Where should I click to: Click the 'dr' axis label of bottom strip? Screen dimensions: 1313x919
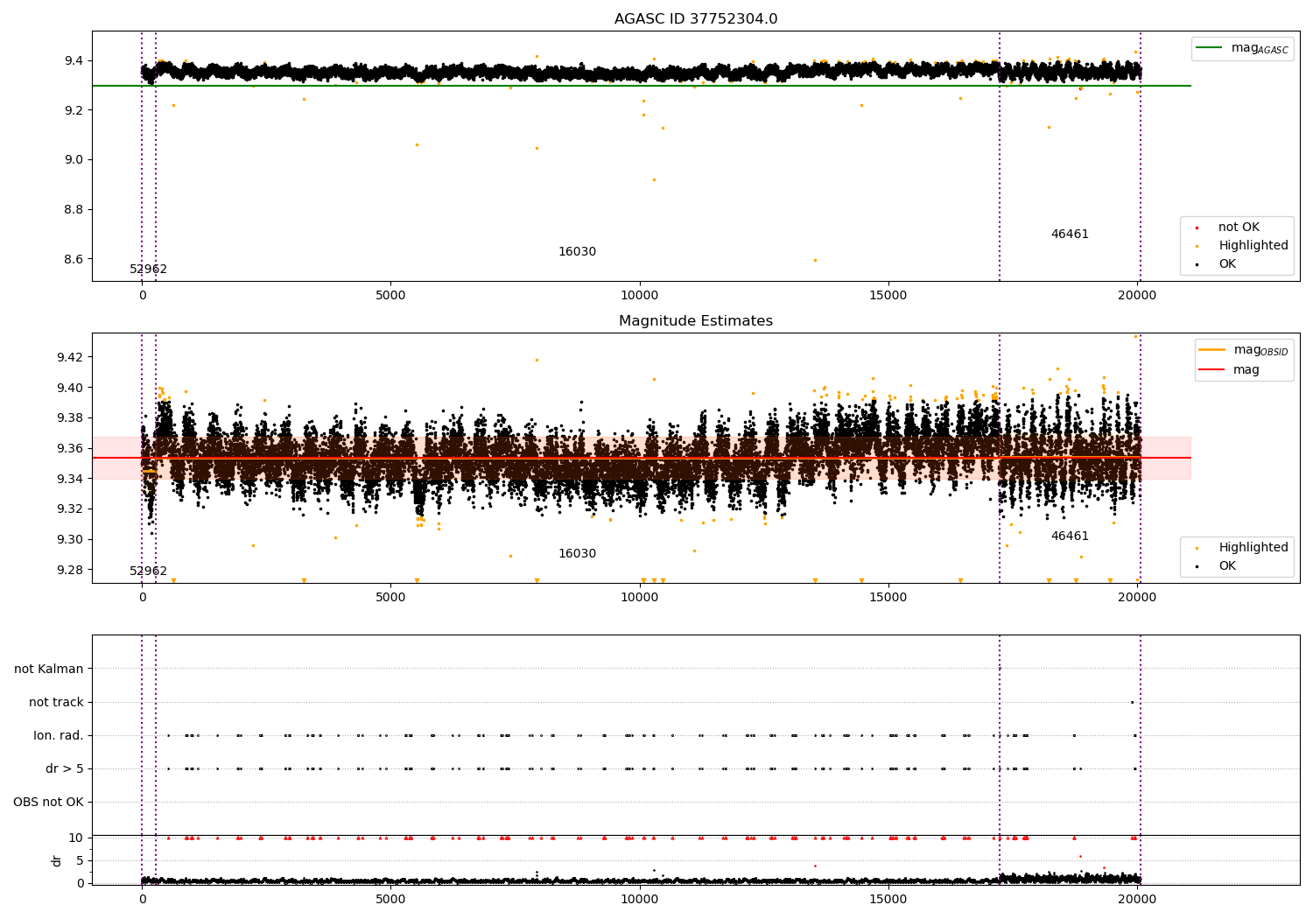[57, 860]
